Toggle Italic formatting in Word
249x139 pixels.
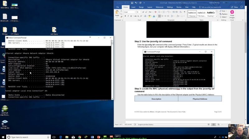point(128,16)
